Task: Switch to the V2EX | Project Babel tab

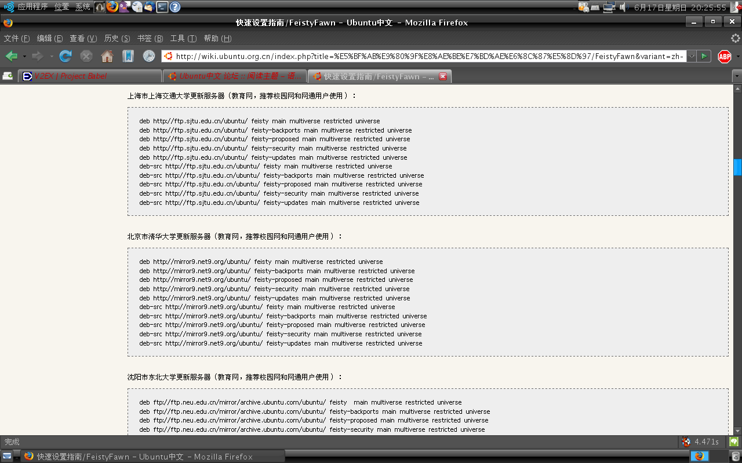Action: [90, 76]
